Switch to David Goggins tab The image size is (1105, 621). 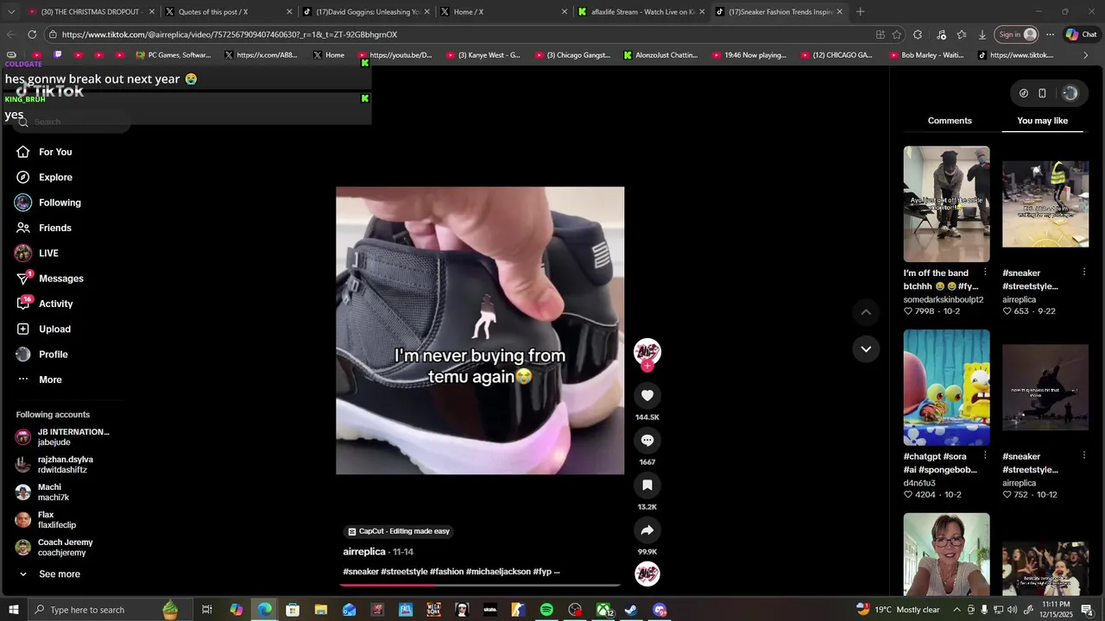pos(367,12)
